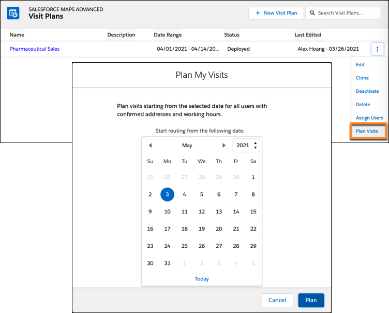Pick May 10 as start date
Screen dimensions: 389x313
[167, 211]
